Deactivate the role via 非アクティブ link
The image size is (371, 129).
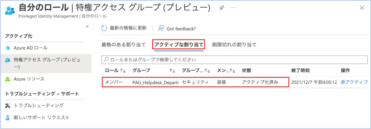(x=354, y=82)
